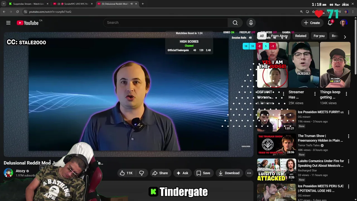The height and width of the screenshot is (201, 357).
Task: Open the DEFIANT Woman short thumbnail
Action: click(272, 65)
